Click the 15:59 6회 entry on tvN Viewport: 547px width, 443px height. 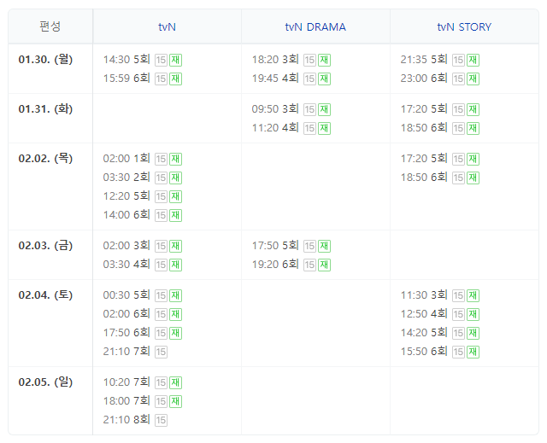click(x=126, y=79)
